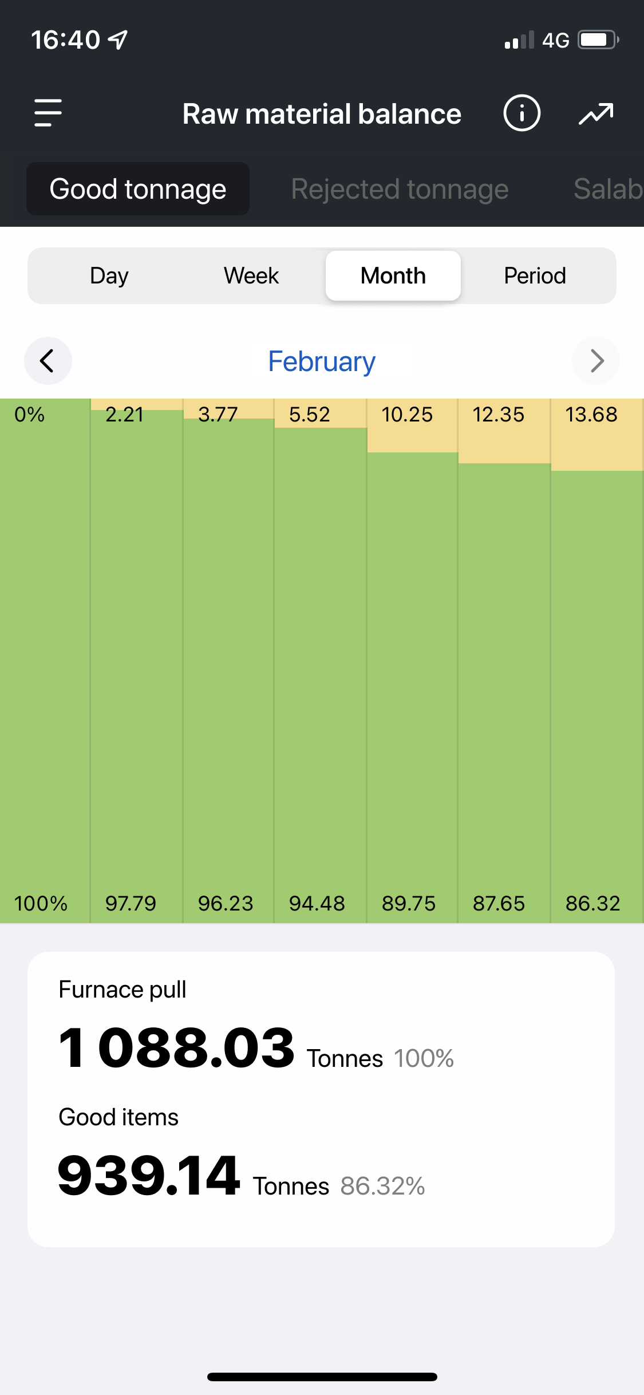Tap the Good items 939.14 value

pos(149,1176)
